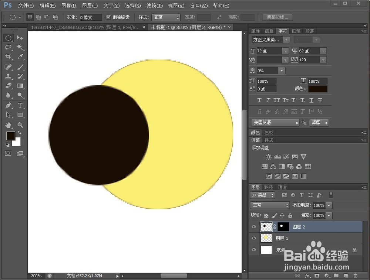The width and height of the screenshot is (370, 280).
Task: Open text color swatch in Character panel
Action: 317,89
